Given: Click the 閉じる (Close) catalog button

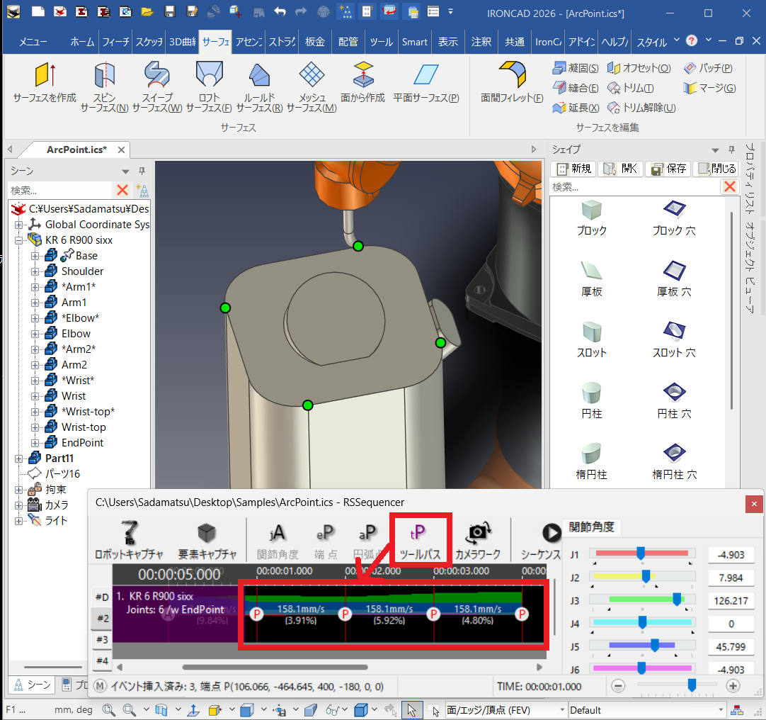Looking at the screenshot, I should (716, 169).
